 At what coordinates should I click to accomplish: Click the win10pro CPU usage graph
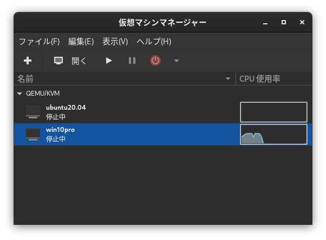tap(273, 135)
